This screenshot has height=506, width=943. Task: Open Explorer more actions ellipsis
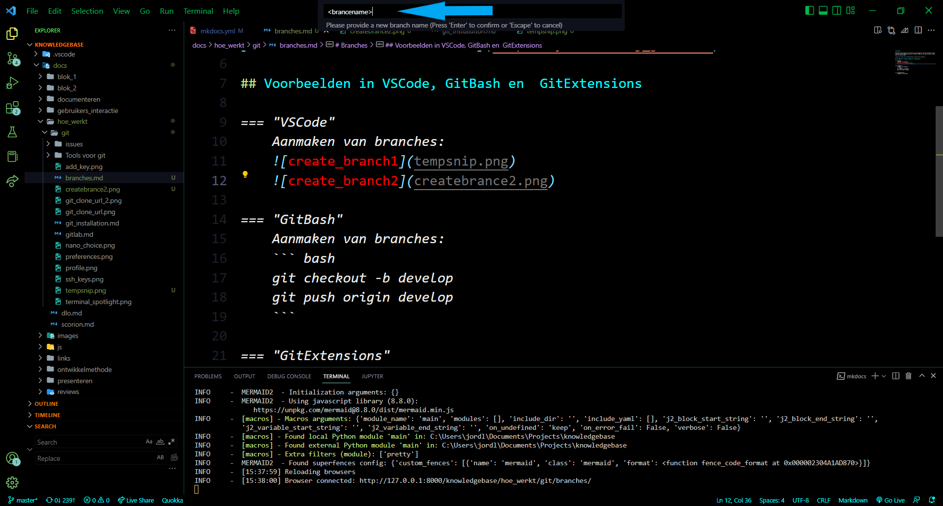coord(172,30)
